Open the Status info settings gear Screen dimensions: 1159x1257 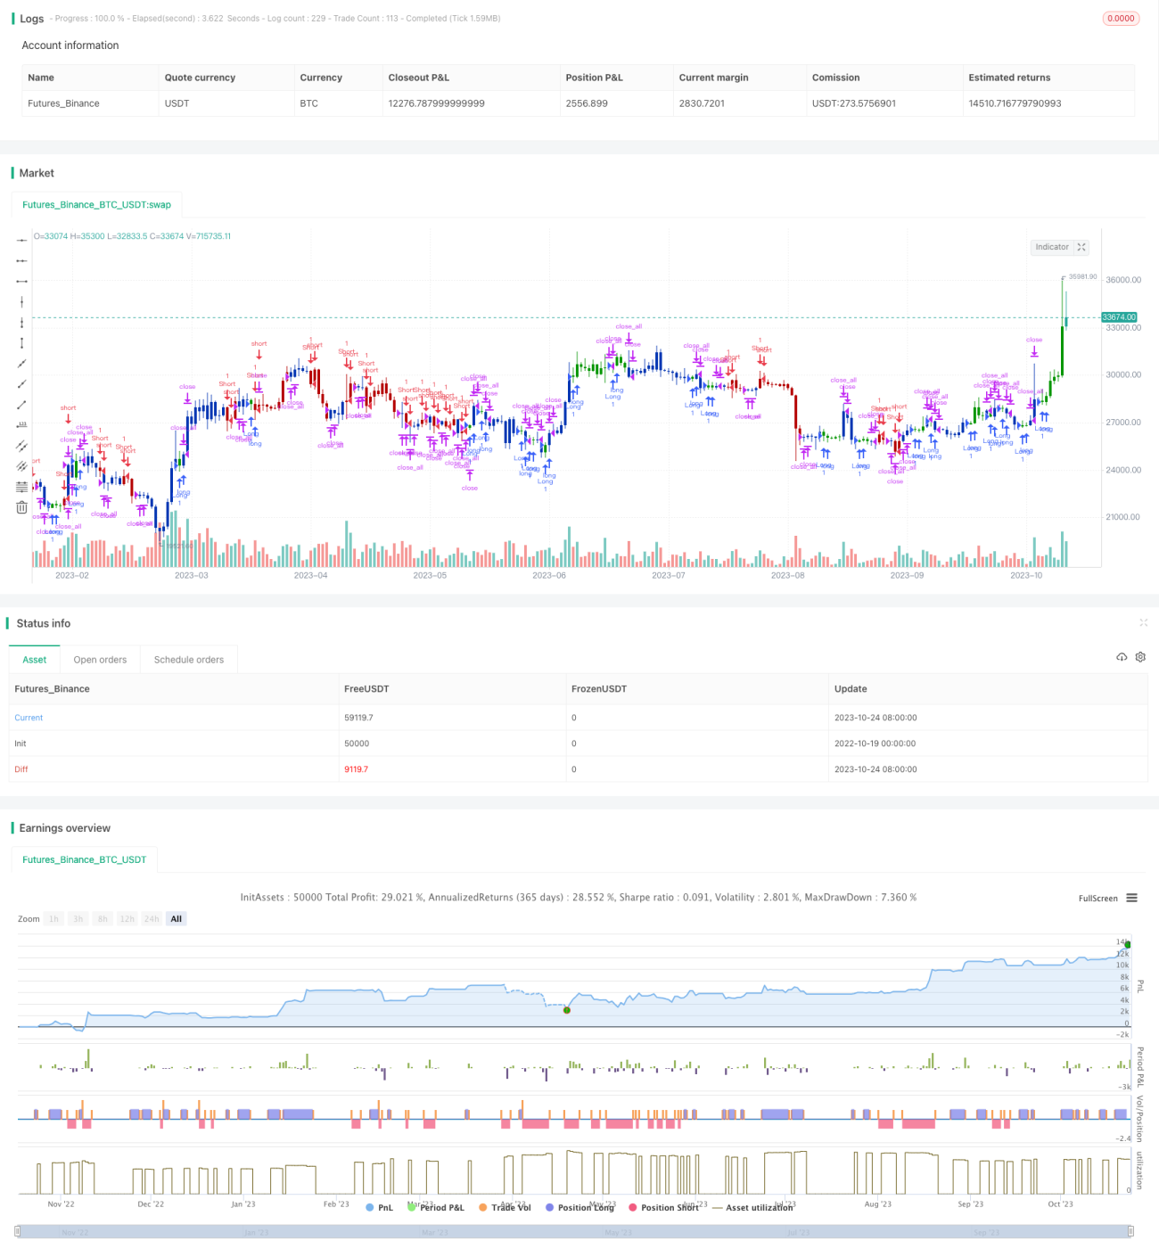(1140, 657)
